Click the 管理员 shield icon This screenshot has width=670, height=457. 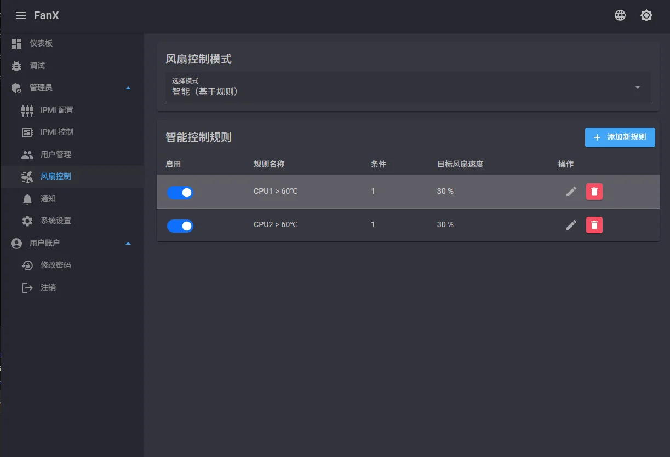[x=16, y=88]
